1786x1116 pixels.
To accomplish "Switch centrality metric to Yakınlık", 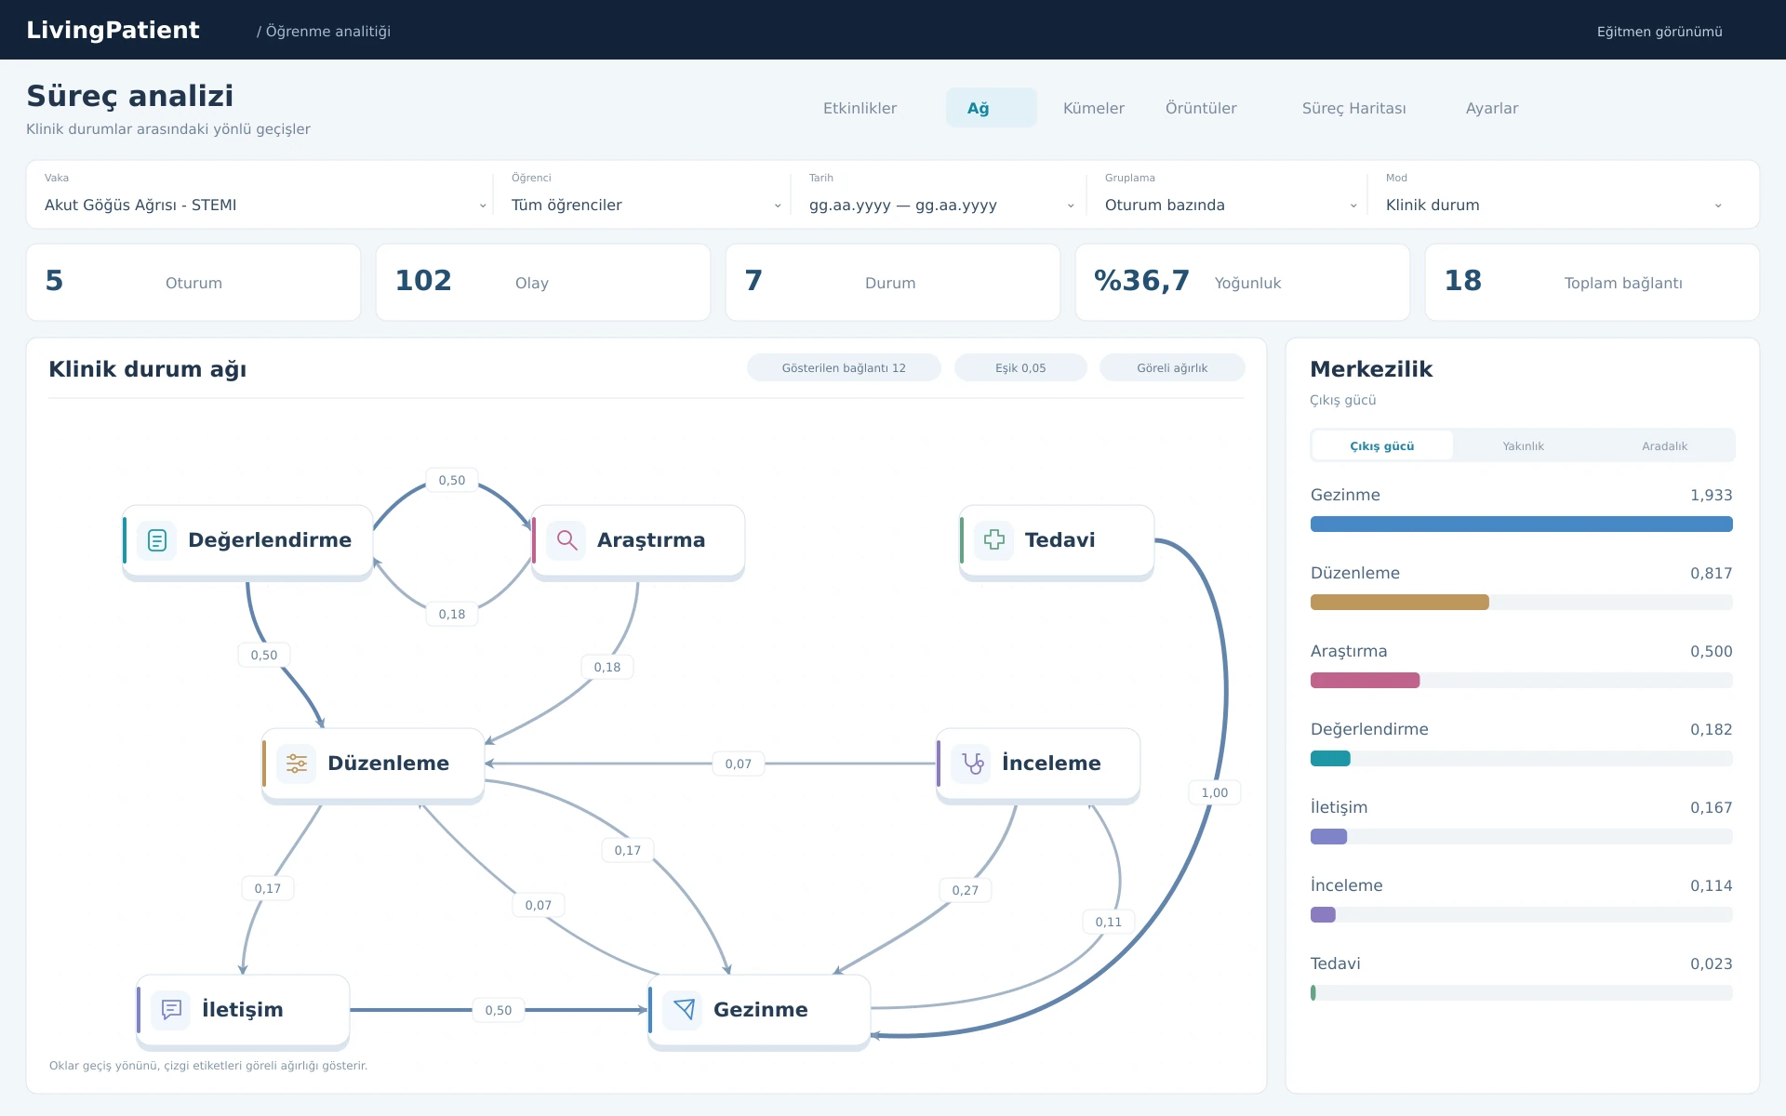I will [1523, 445].
